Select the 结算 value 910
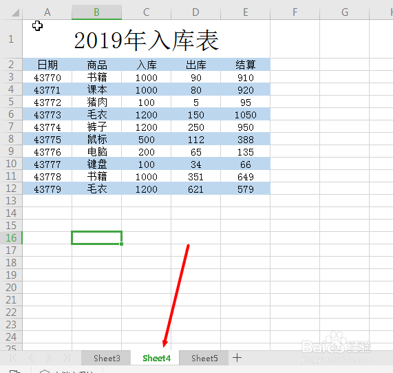The height and width of the screenshot is (373, 393). click(x=246, y=77)
